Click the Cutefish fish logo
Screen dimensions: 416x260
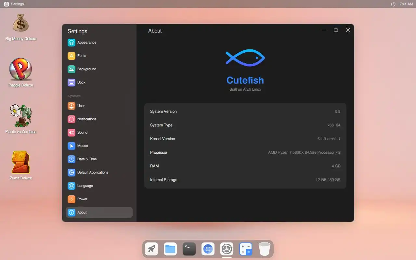[x=245, y=58]
